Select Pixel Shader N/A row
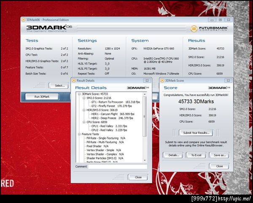Screen dimensions: 253x203 click(97, 146)
